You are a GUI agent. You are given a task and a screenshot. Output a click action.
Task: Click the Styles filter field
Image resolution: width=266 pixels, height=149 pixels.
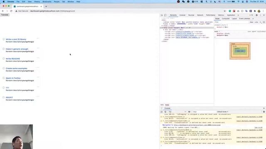click(232, 22)
